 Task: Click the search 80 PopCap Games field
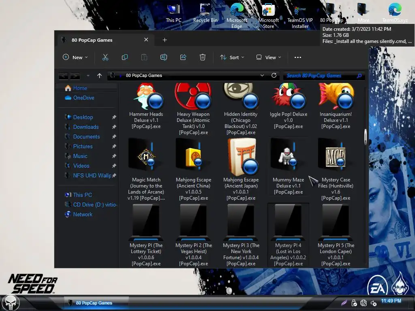324,76
